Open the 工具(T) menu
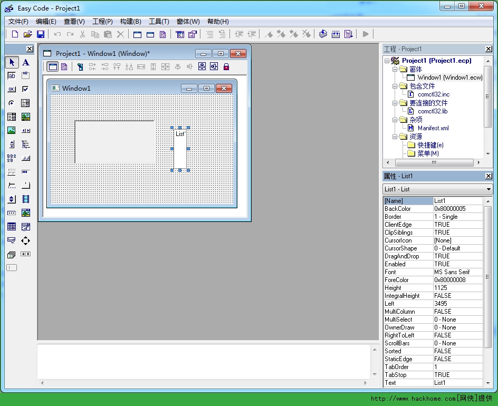 click(x=159, y=22)
